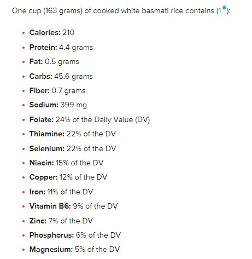Select the Zinc 7% line
The width and height of the screenshot is (252, 259).
tap(61, 221)
